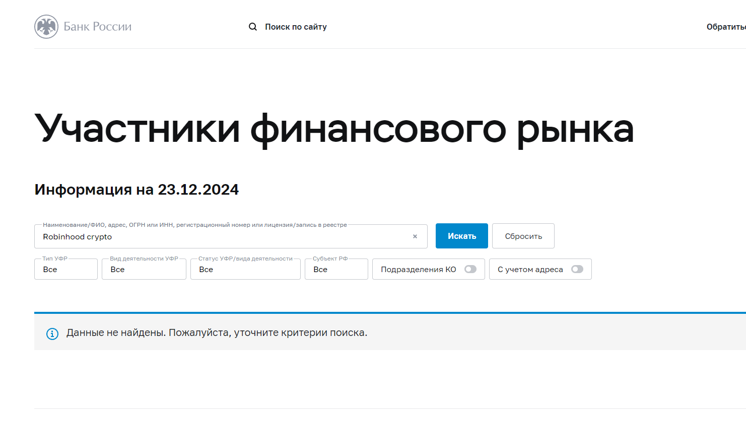Clear the search field with the x icon
746x426 pixels.
click(415, 236)
